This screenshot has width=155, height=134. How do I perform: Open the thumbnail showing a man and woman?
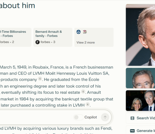140,101
